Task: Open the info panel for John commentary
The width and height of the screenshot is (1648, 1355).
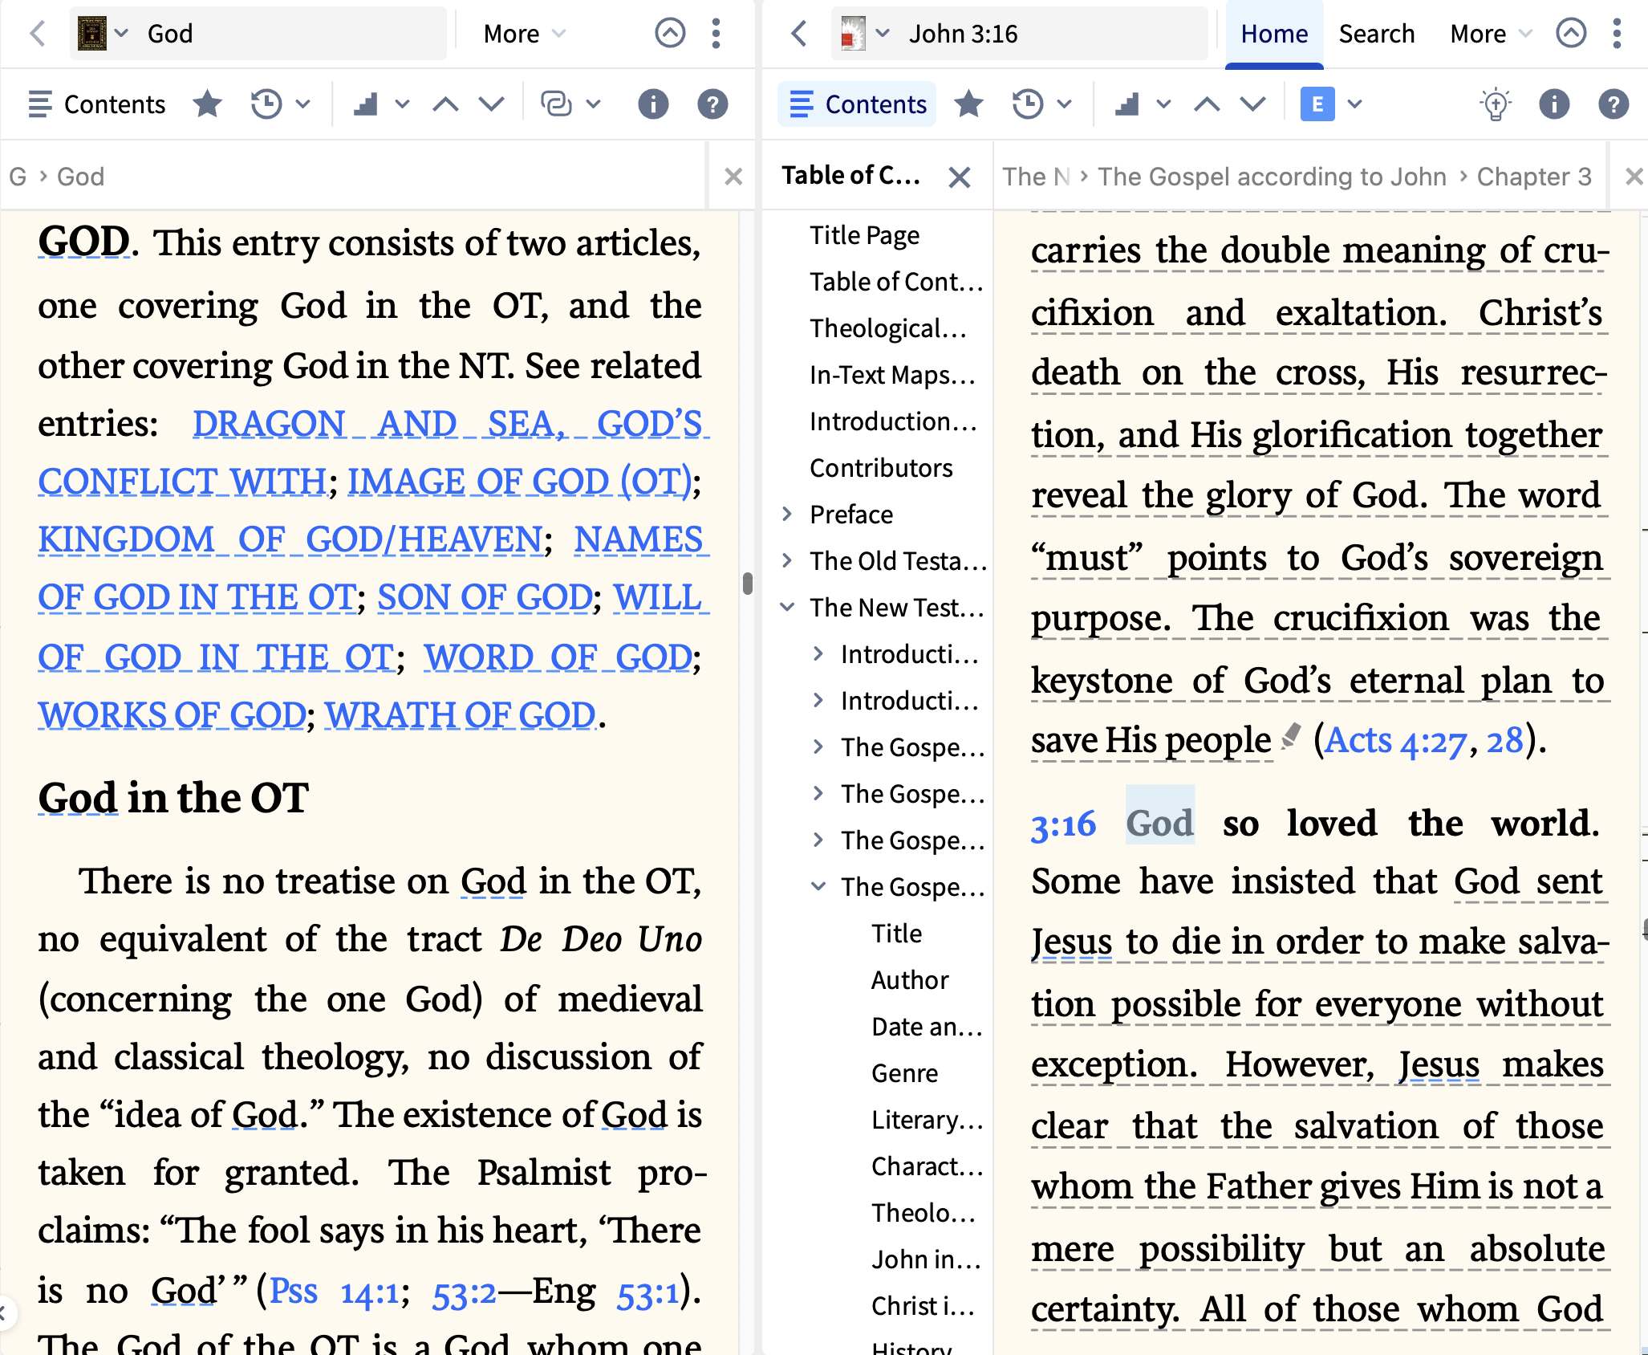Action: (x=1554, y=104)
